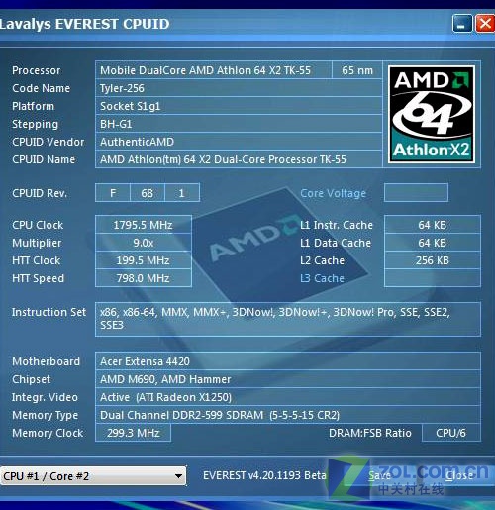495x510 pixels.
Task: Select L1 Instr. Cache 64 KB value
Action: 433,225
